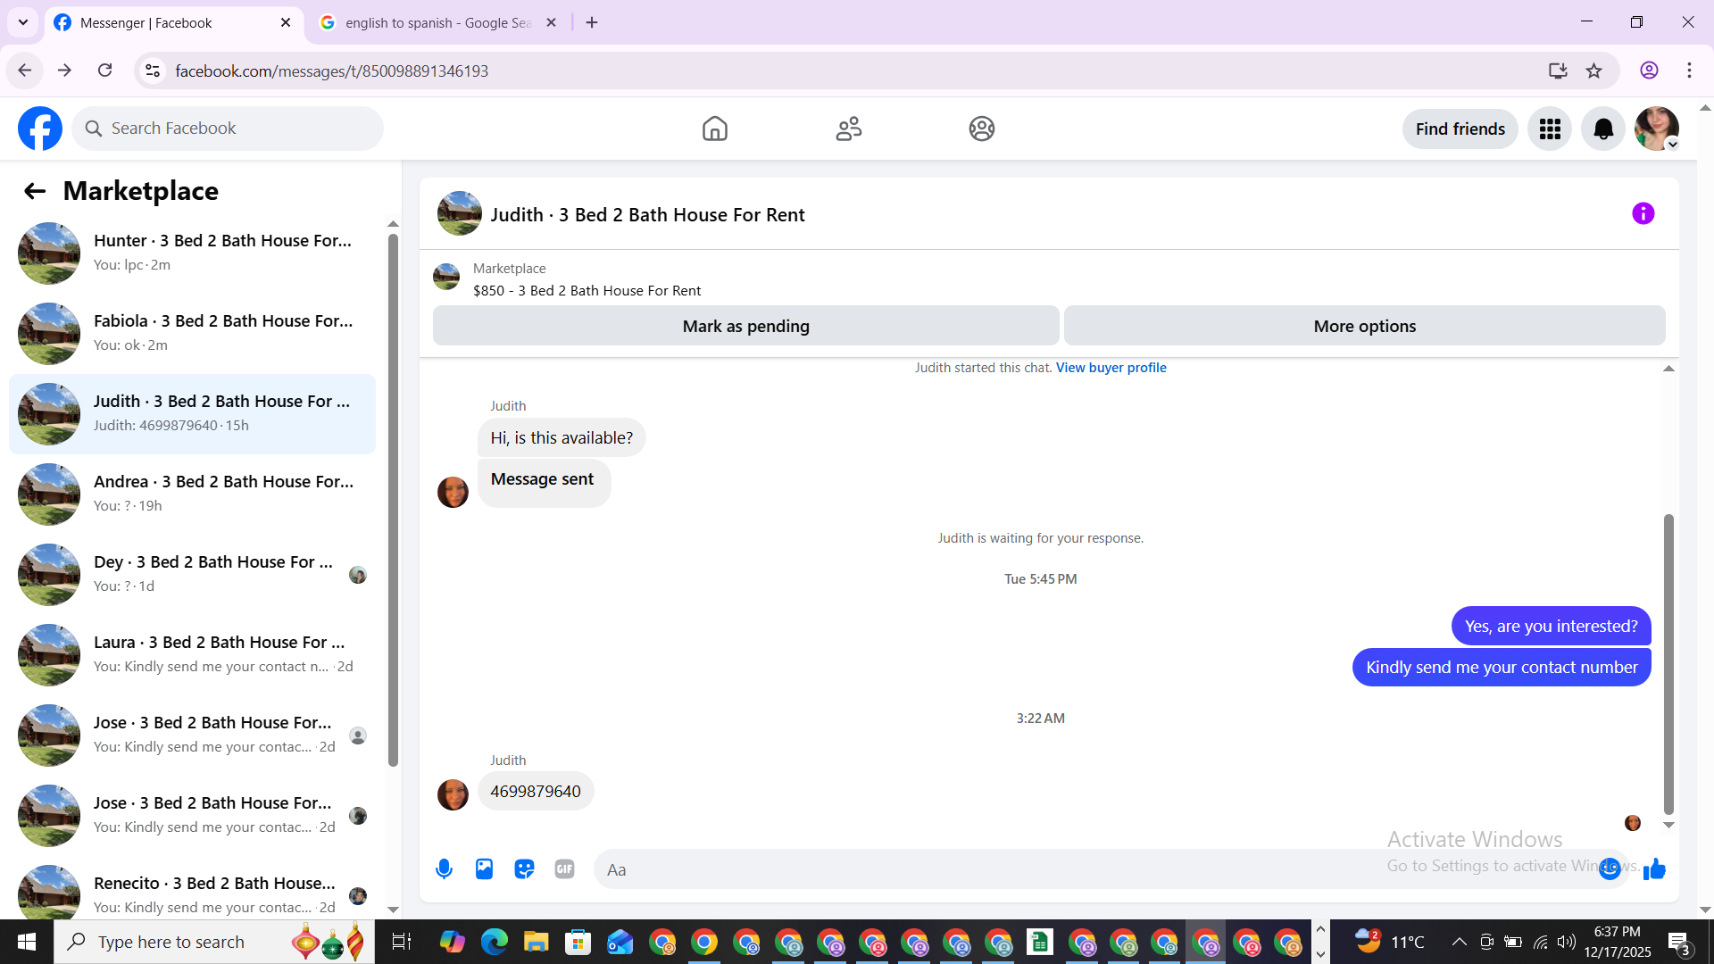1714x964 pixels.
Task: Go to Facebook Home icon
Action: (x=714, y=129)
